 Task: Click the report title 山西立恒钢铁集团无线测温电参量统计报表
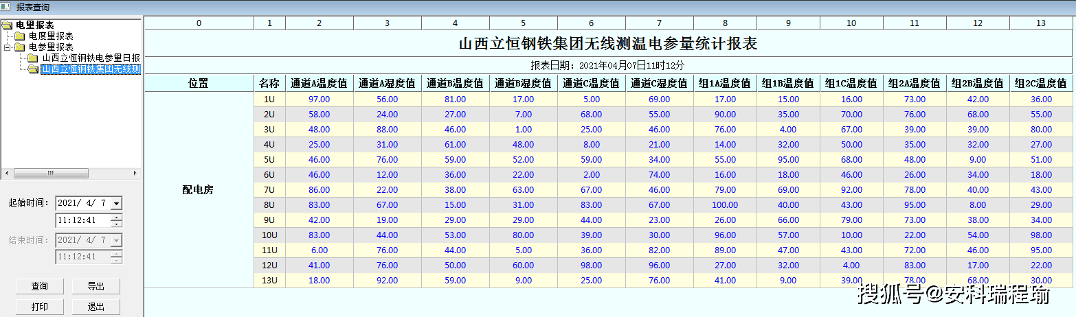[x=608, y=44]
